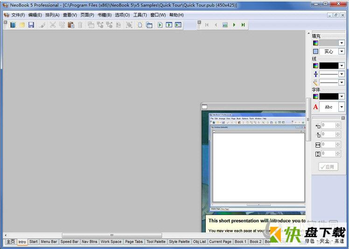Image resolution: width=349 pixels, height=249 pixels.
Task: Open the 实心 fill pattern dropdown
Action: 342,51
